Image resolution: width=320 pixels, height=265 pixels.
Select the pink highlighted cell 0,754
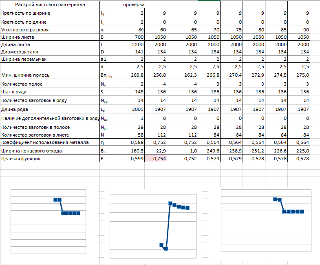click(x=156, y=159)
